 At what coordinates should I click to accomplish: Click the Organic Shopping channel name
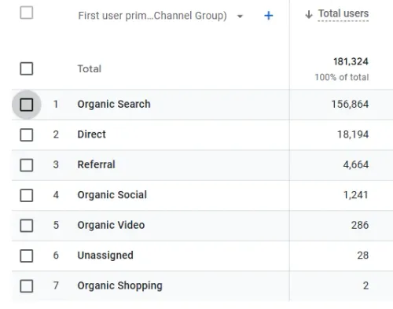click(x=119, y=285)
